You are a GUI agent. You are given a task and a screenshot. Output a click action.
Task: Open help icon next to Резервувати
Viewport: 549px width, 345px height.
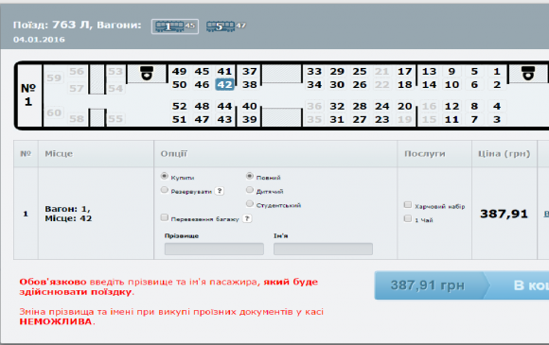pyautogui.click(x=220, y=191)
